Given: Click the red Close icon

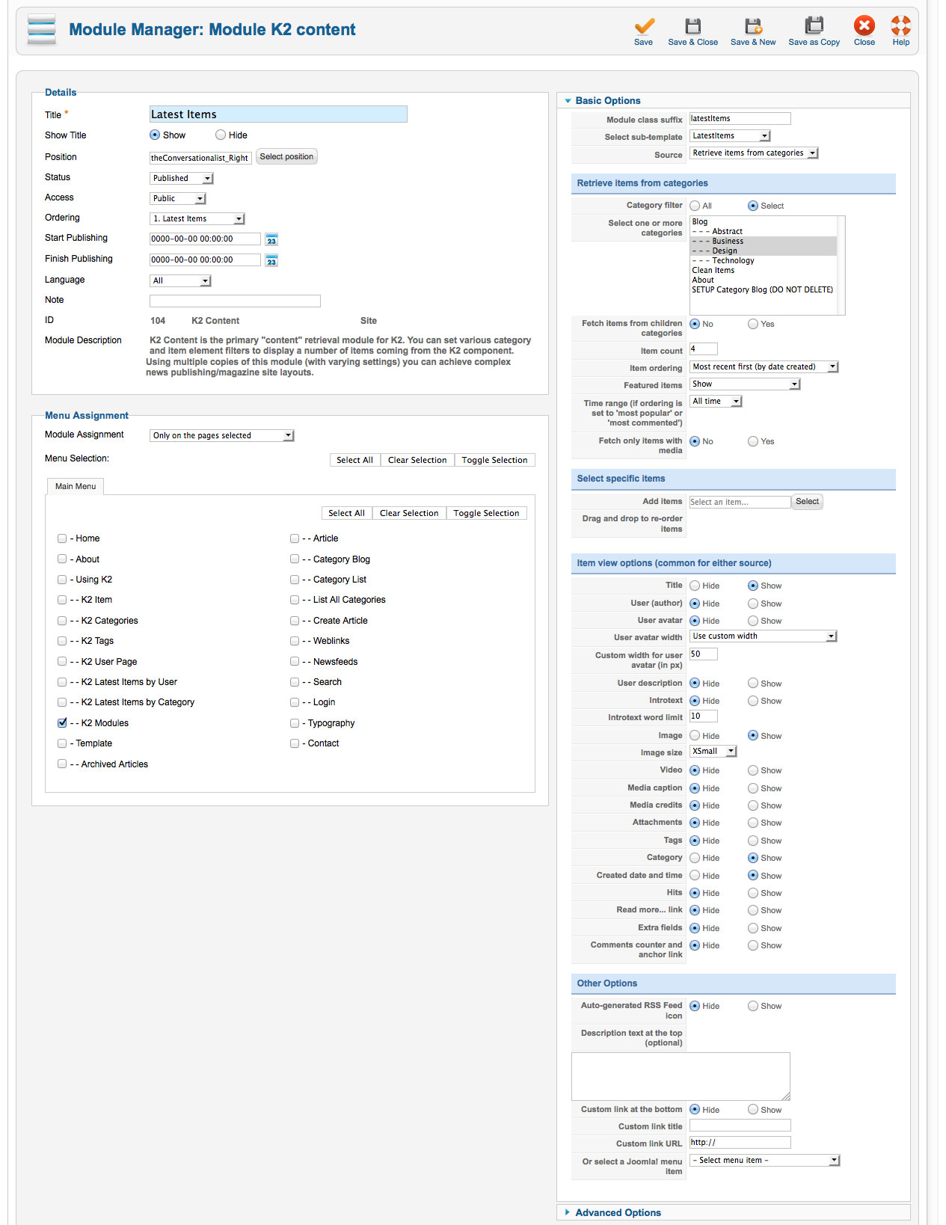Looking at the screenshot, I should point(864,25).
